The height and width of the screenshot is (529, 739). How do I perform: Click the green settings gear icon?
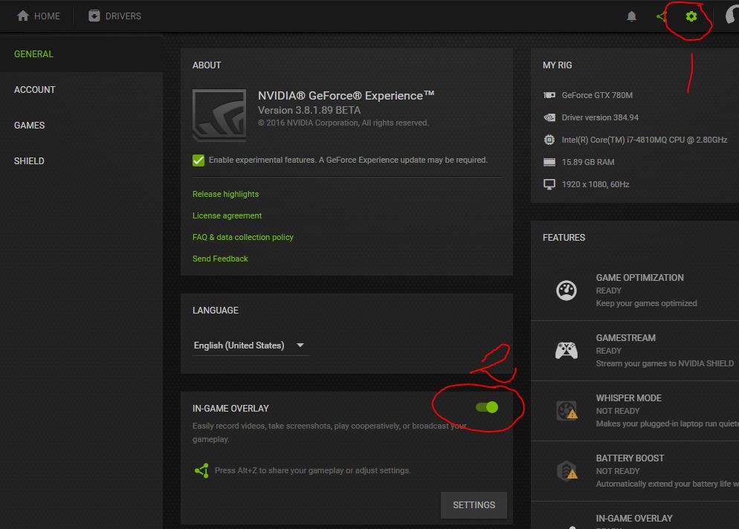[691, 16]
